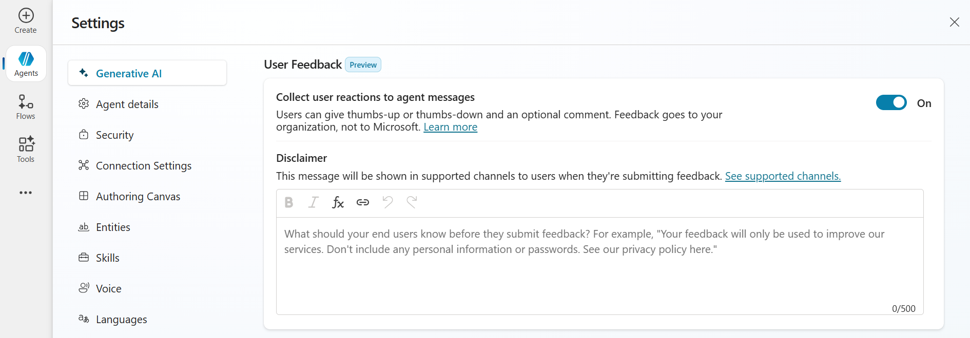970x338 pixels.
Task: Insert a formula variable into the disclaimer
Action: pyautogui.click(x=338, y=202)
